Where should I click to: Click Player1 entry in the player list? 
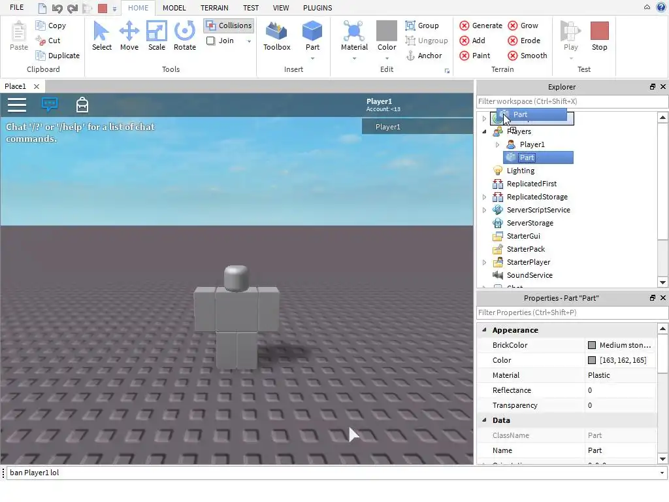pos(417,127)
